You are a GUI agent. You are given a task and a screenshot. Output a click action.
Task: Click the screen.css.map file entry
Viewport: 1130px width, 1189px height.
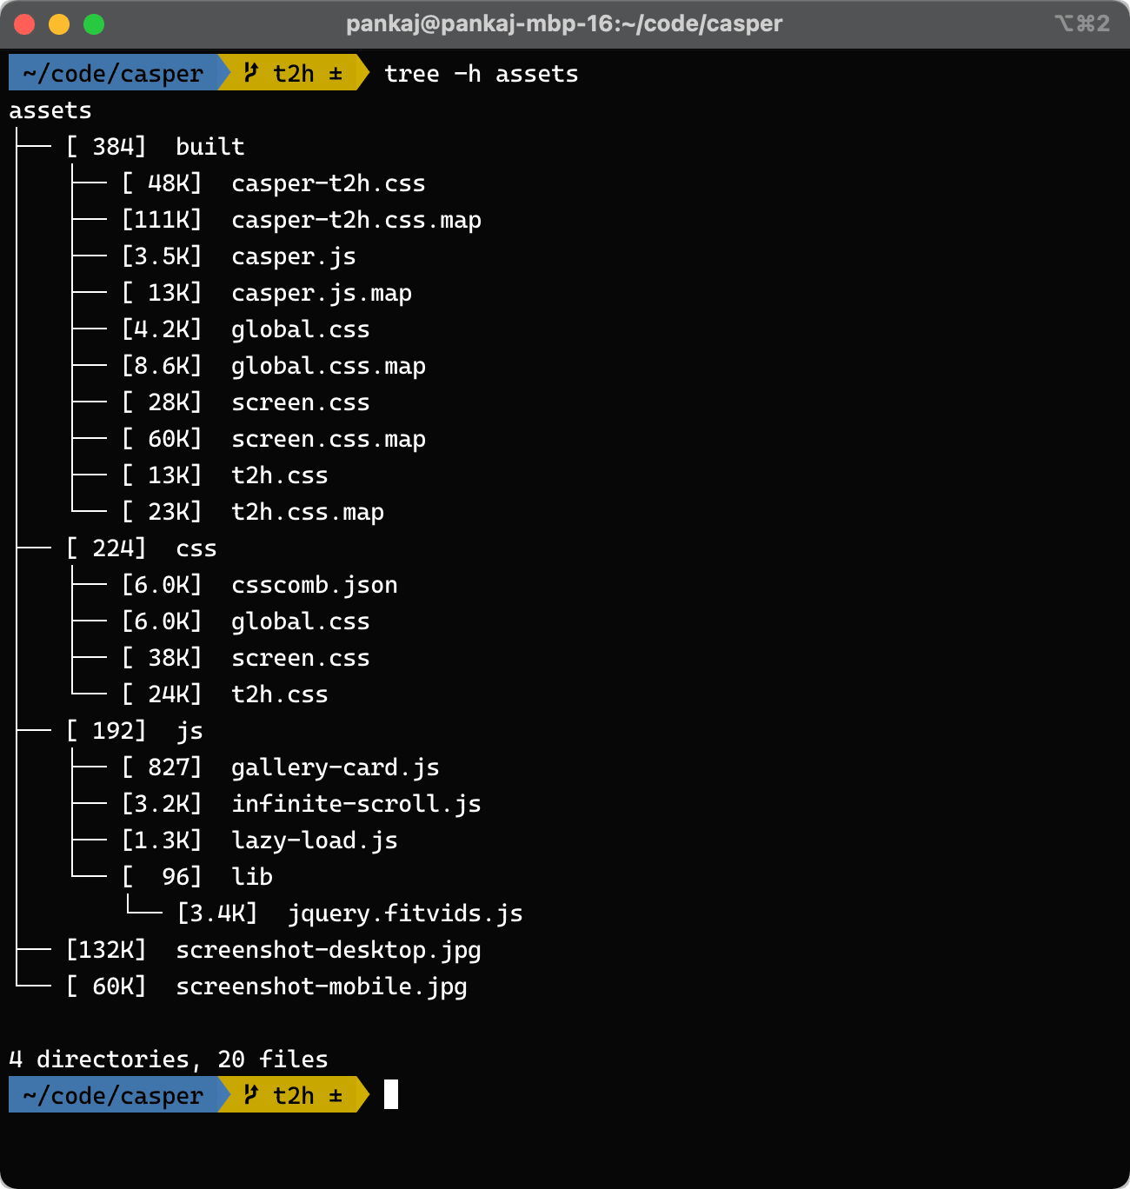(x=329, y=439)
